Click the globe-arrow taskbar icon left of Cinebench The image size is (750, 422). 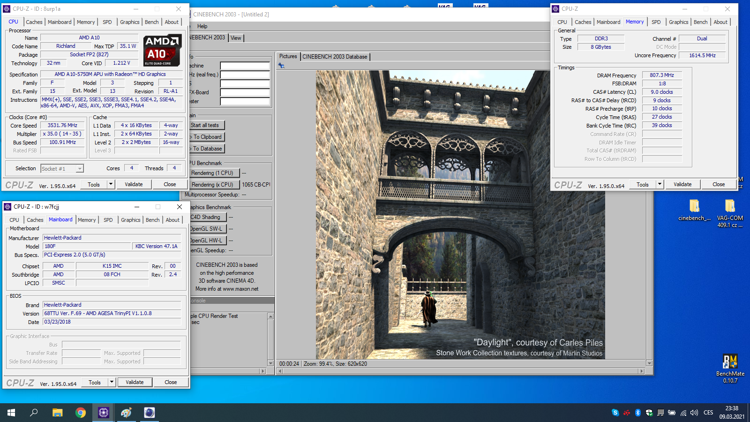[x=127, y=413]
